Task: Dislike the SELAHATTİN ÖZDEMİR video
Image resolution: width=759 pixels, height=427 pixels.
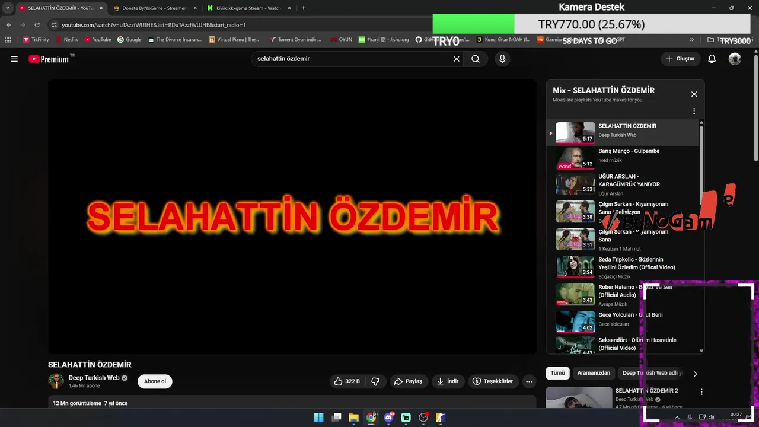Action: click(375, 381)
